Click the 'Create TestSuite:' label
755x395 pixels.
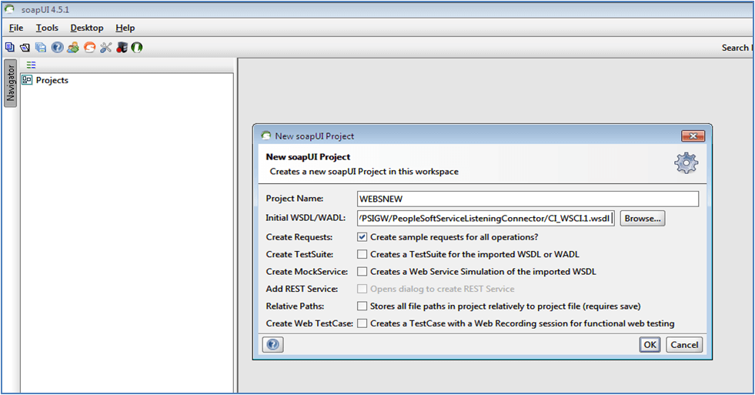point(299,254)
